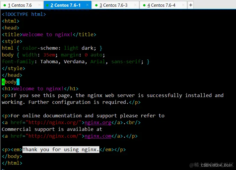This screenshot has height=170, width=236.
Task: Click the highlighted <body line
Action: click(11, 82)
